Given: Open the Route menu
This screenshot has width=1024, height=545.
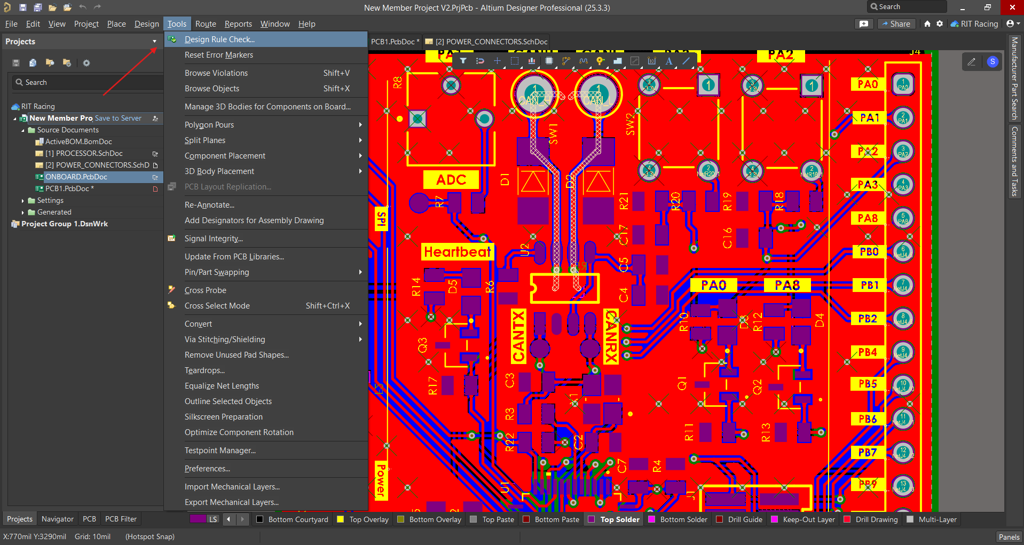Looking at the screenshot, I should pyautogui.click(x=206, y=24).
